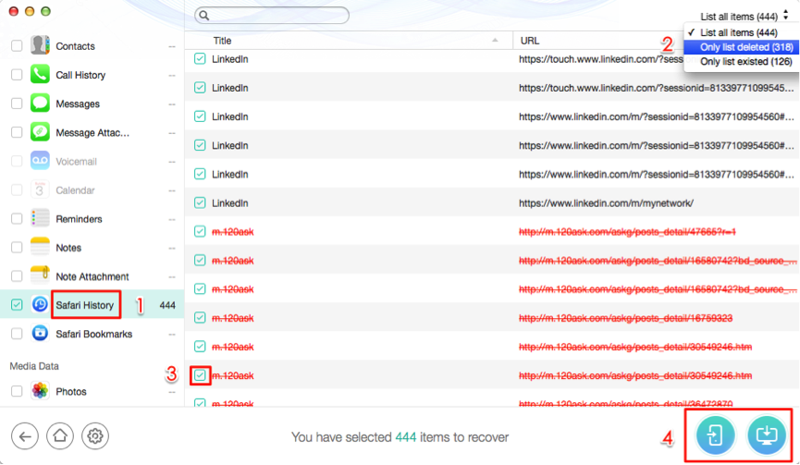Screen dimensions: 800x465
Task: Click the Calendar icon
Action: (x=40, y=190)
